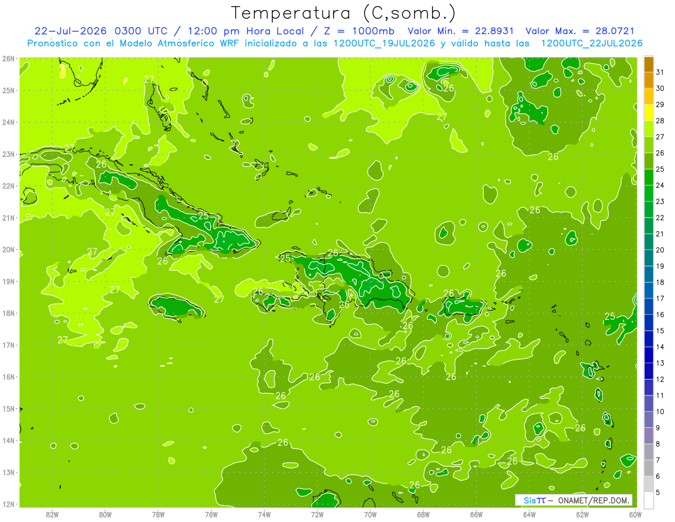Click the "80W" longitude label
Screen dimensions: 675x522
tap(105, 514)
